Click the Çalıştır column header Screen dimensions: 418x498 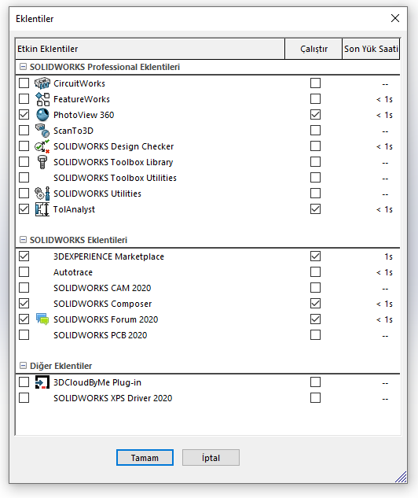click(x=313, y=49)
